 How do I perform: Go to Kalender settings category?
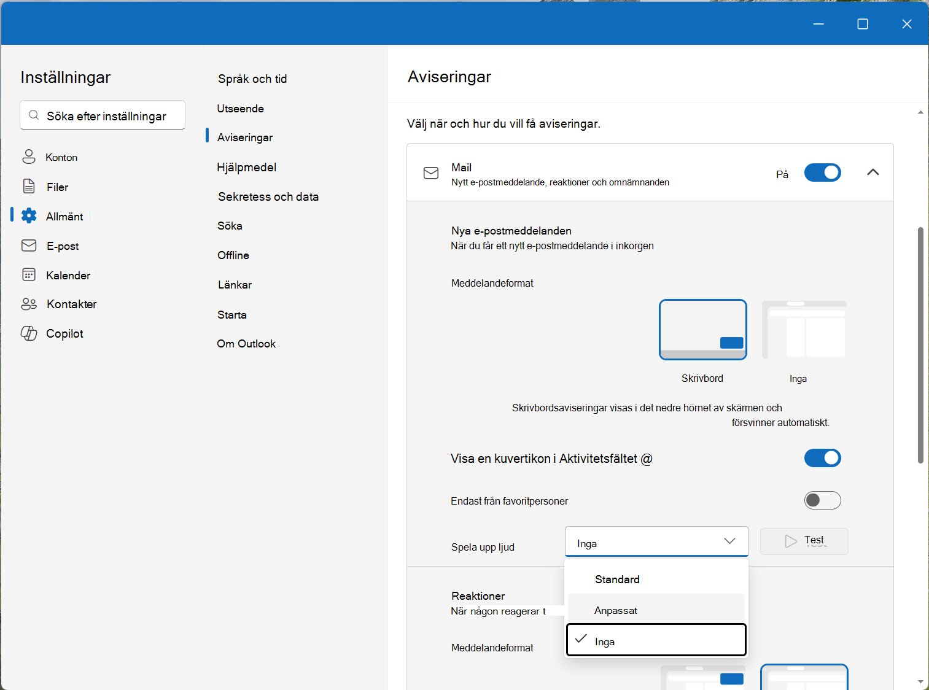point(68,276)
